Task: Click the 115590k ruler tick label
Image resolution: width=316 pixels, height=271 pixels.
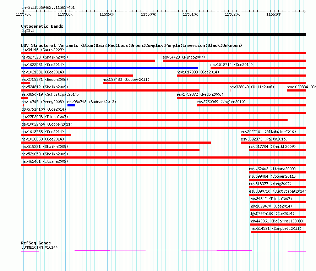Action: click(x=107, y=14)
